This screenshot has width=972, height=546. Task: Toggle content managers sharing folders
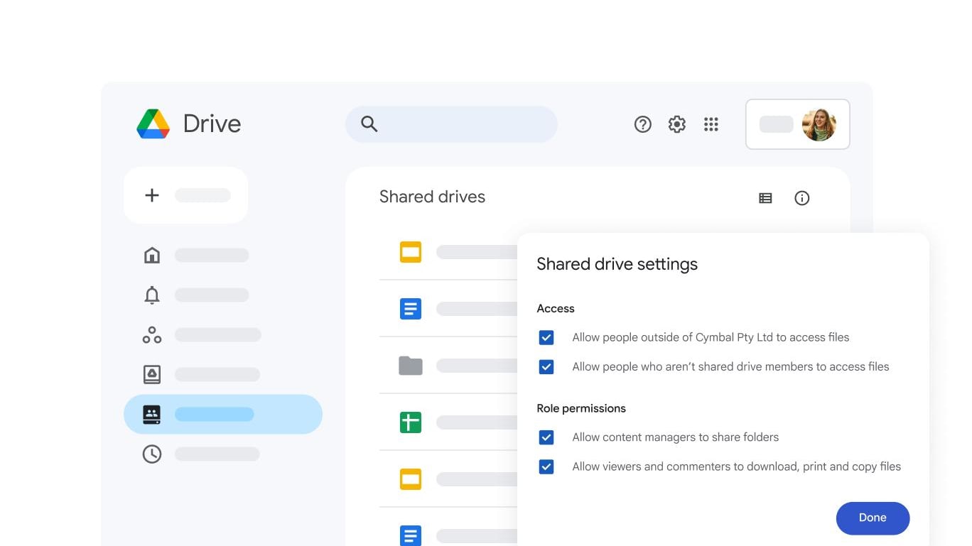(x=546, y=437)
